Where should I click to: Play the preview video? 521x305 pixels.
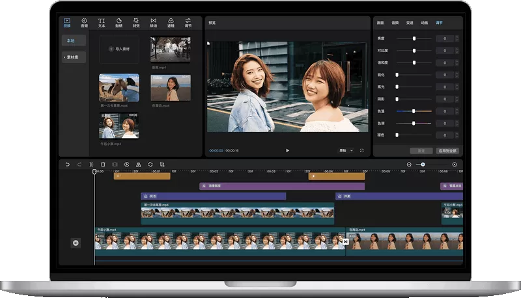pyautogui.click(x=287, y=150)
